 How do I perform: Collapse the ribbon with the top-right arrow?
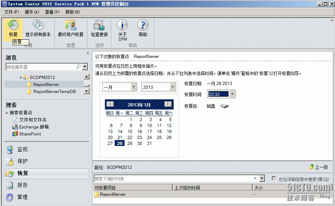(332, 21)
